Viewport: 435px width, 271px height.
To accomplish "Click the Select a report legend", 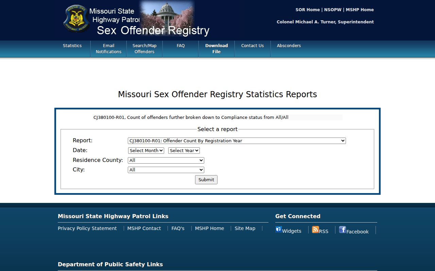I will pos(217,129).
